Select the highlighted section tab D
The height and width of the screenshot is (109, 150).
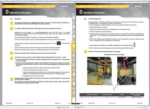tap(73, 46)
